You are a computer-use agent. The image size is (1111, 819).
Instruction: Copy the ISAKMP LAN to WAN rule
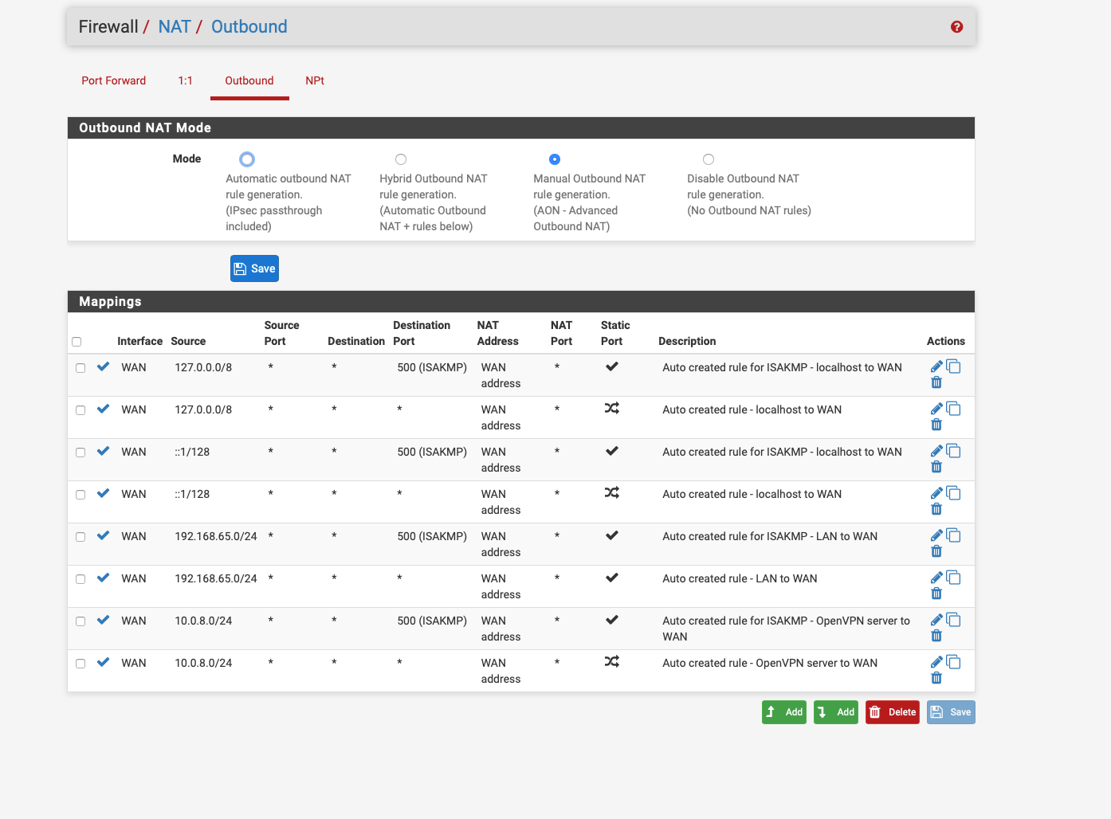953,535
